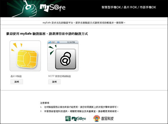Screen dimensions: 168x124
Task: Click the hand holding key graphic
Action: point(25,9)
